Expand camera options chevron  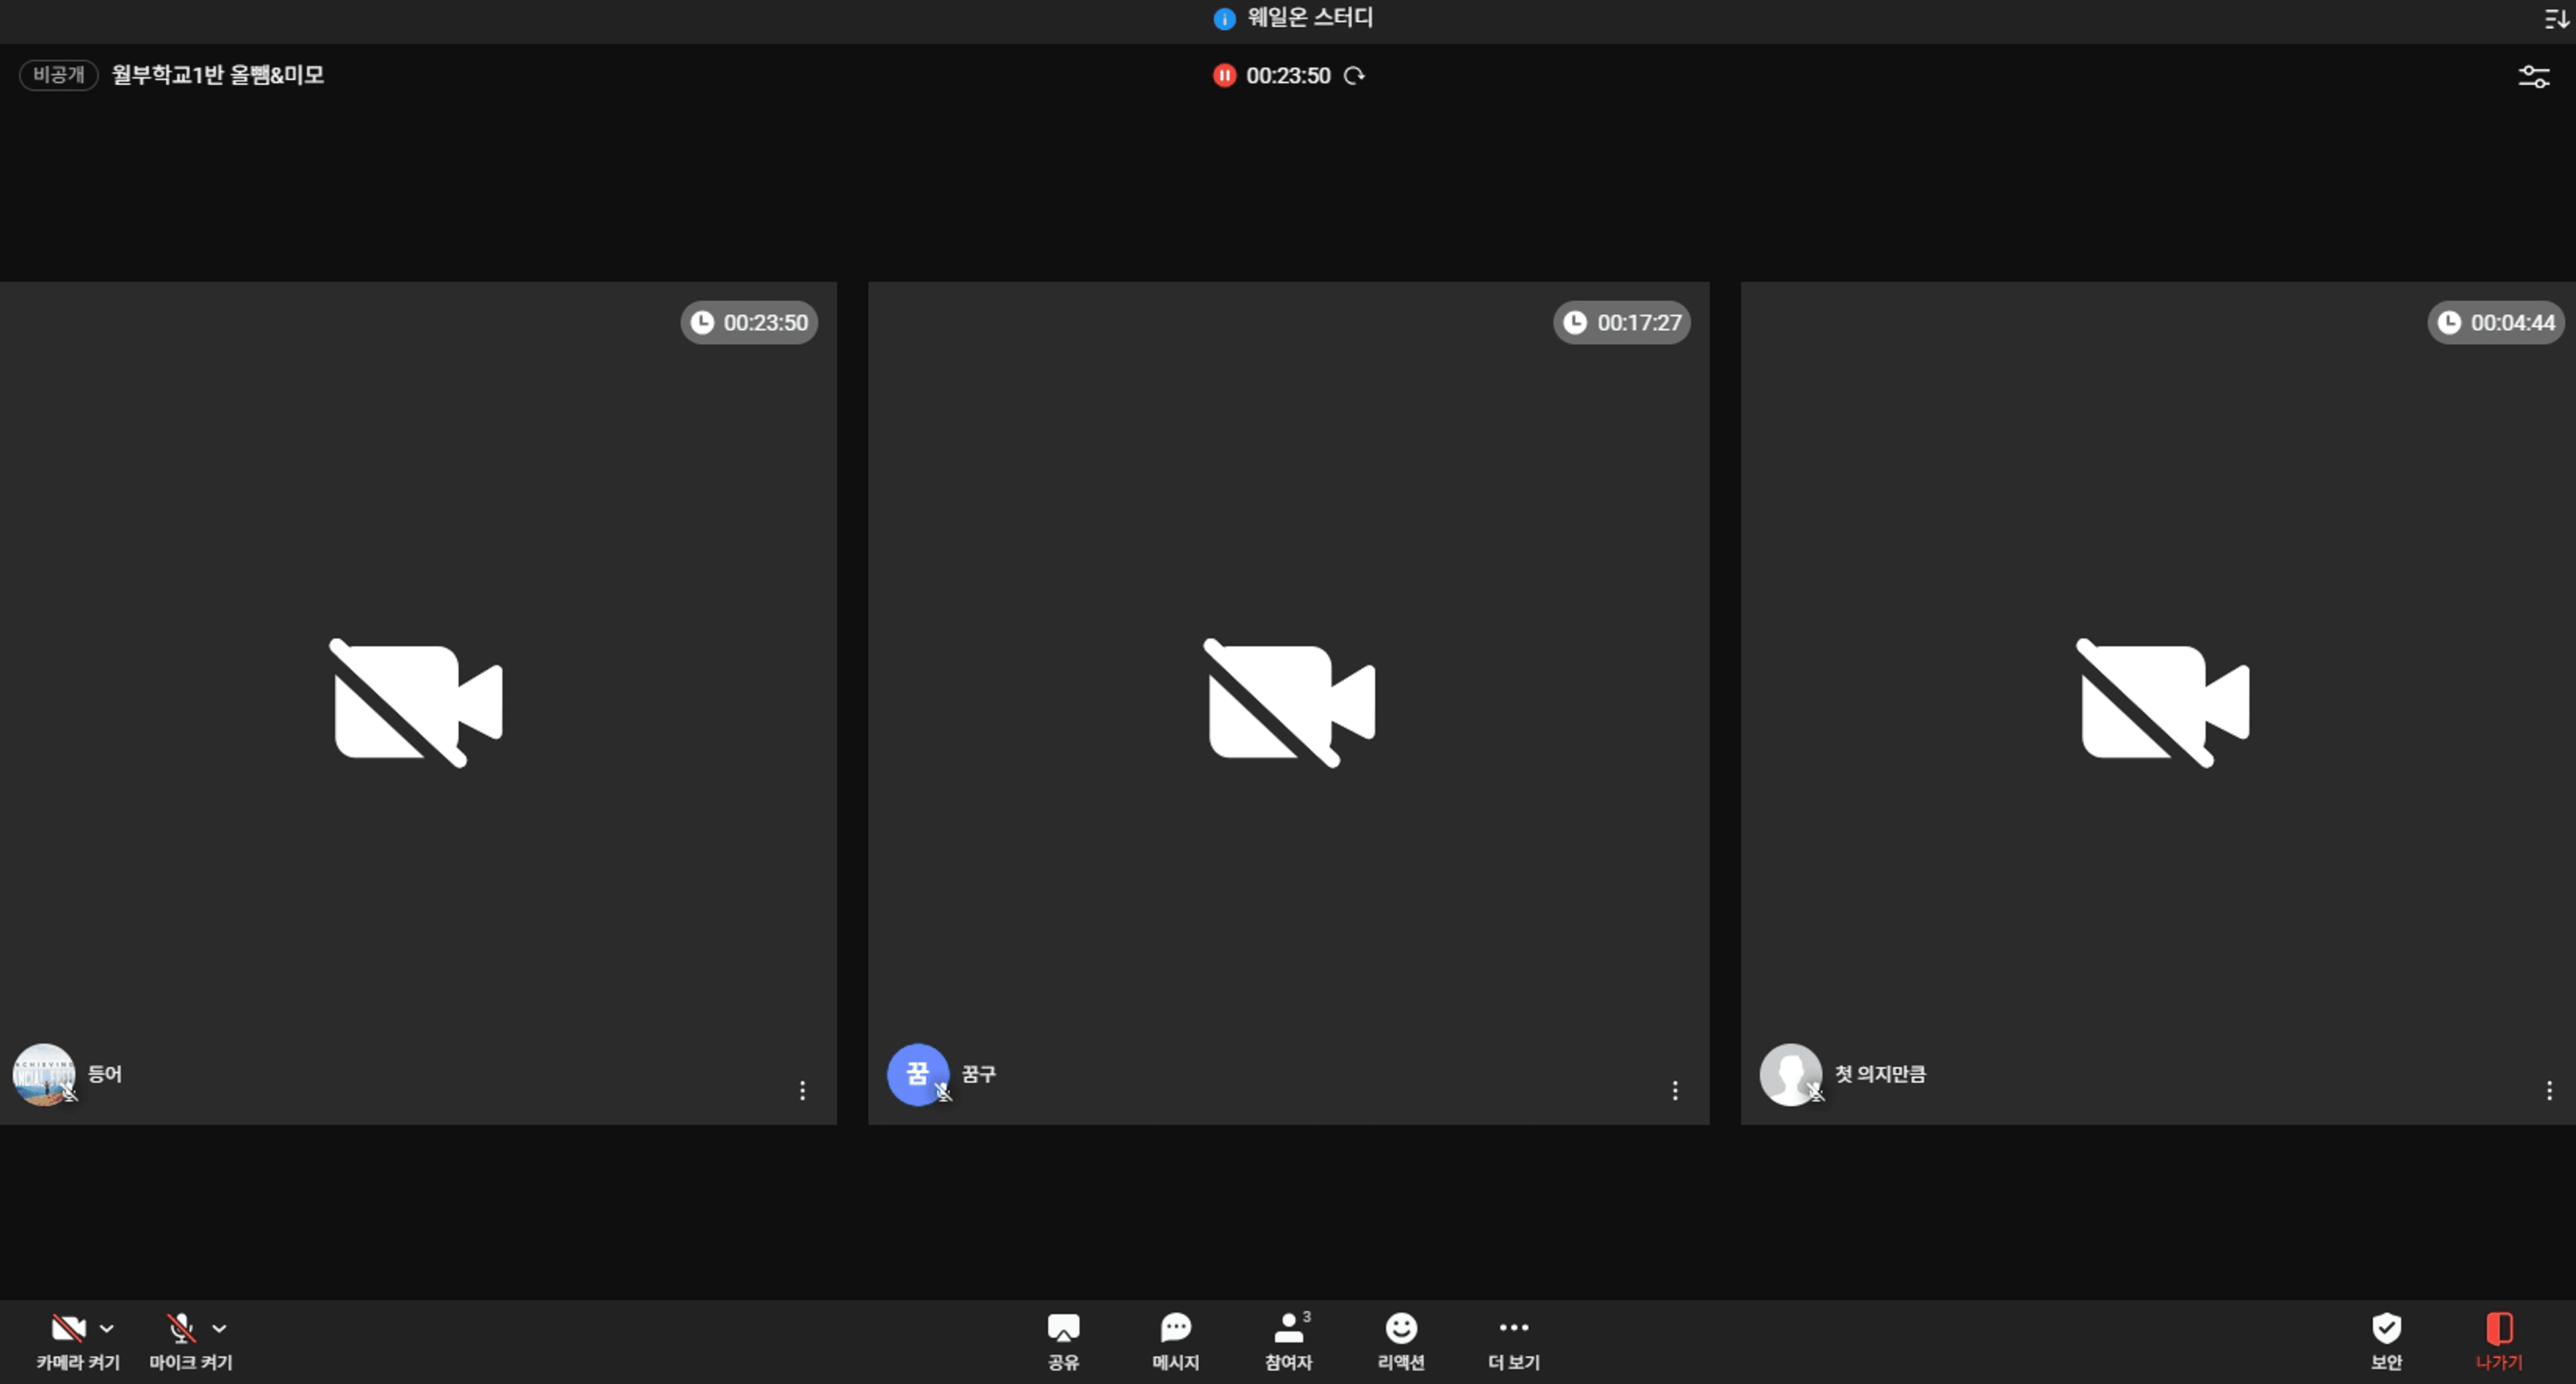[x=107, y=1329]
